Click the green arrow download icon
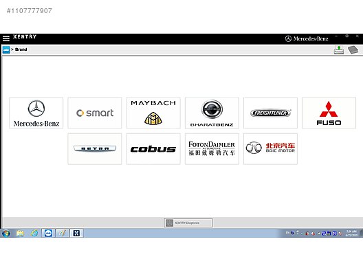 (x=339, y=49)
